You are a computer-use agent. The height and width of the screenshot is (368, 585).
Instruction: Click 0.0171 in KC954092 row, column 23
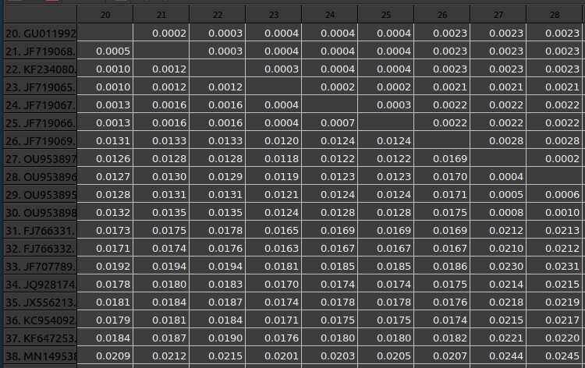[274, 320]
